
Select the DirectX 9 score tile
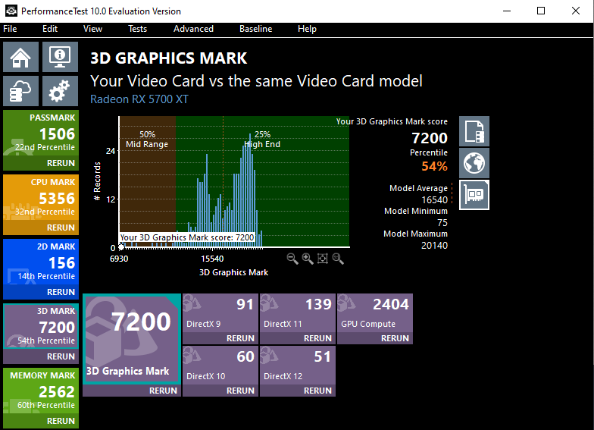click(220, 313)
